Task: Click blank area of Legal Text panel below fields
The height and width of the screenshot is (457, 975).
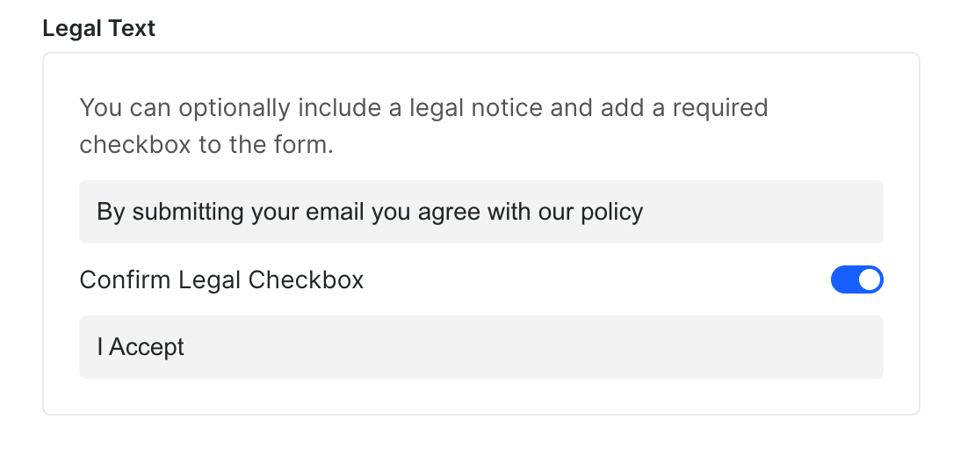Action: (480, 396)
